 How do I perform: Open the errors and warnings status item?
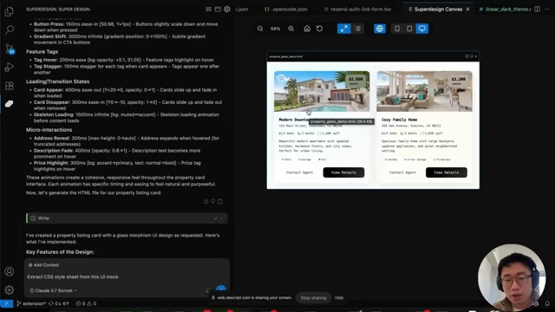(86, 303)
